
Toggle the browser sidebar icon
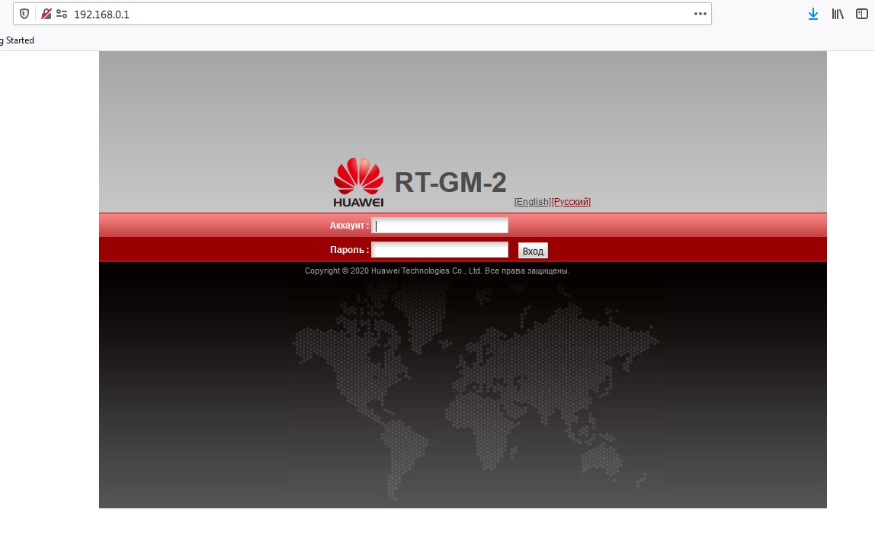click(861, 14)
